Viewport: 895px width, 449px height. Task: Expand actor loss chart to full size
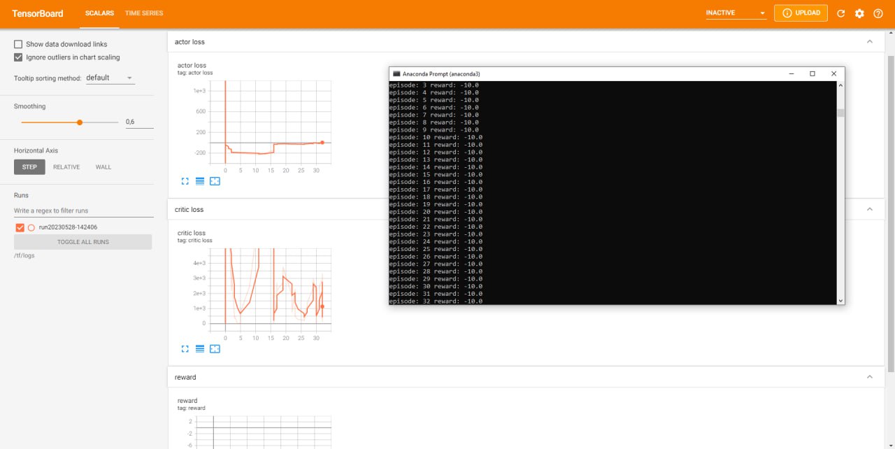[x=185, y=181]
